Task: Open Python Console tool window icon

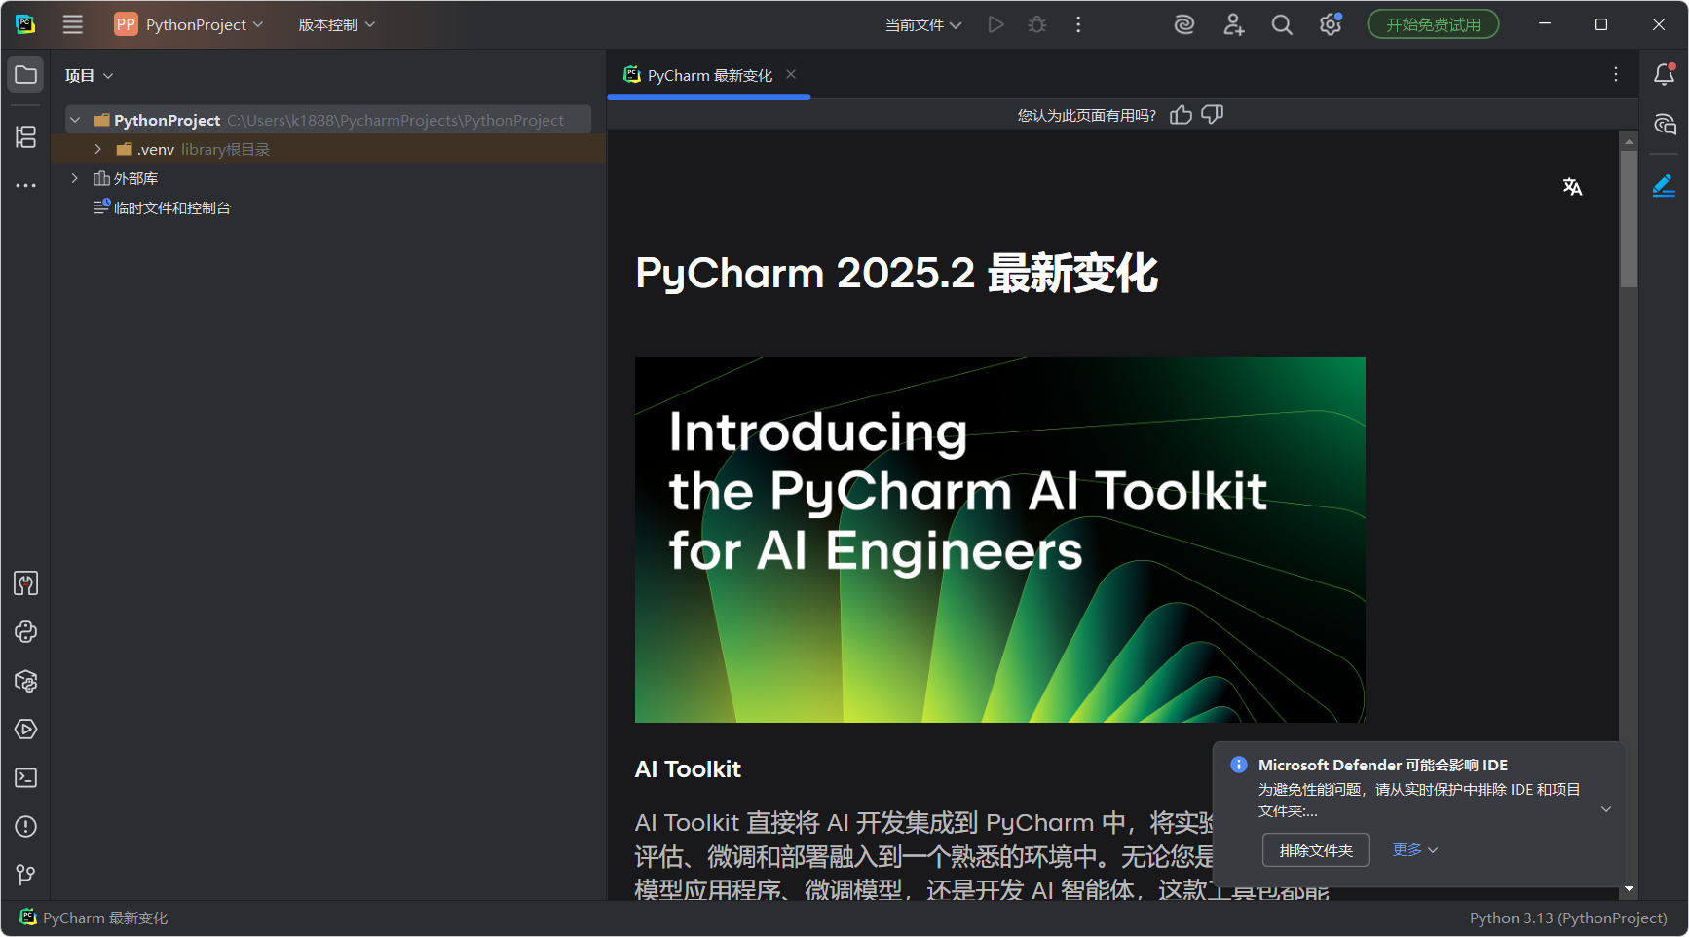Action: 25,632
